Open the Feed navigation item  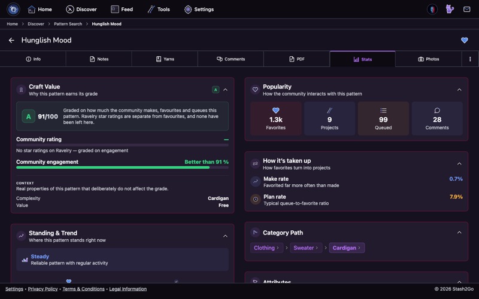click(x=122, y=10)
